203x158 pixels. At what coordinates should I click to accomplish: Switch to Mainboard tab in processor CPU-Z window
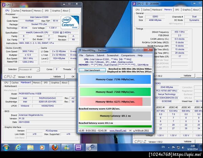[x=27, y=10]
